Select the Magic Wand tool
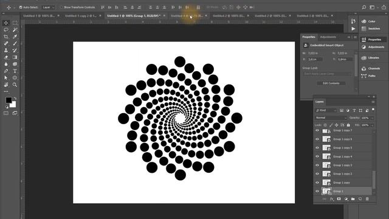The image size is (389, 219). pyautogui.click(x=15, y=30)
